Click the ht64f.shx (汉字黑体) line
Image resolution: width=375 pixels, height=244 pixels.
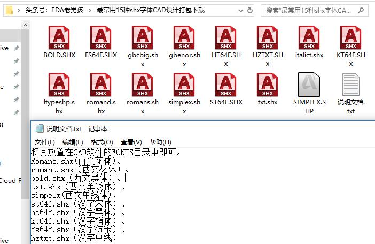(x=78, y=212)
